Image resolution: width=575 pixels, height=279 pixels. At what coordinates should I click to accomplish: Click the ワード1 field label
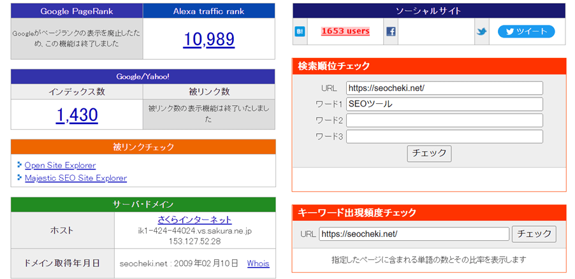pyautogui.click(x=329, y=104)
